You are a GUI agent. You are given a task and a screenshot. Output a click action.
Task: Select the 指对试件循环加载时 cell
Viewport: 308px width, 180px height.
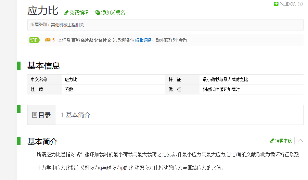point(221,89)
